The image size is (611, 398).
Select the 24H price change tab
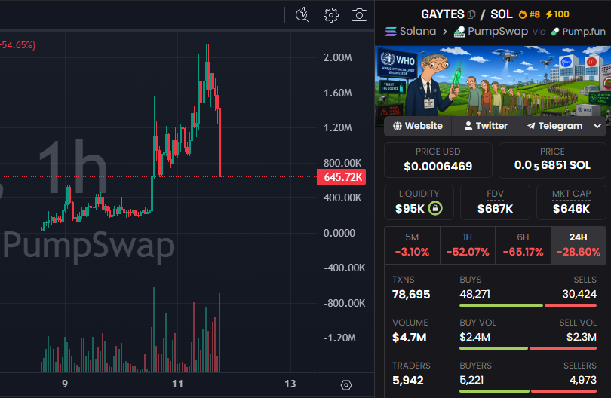tap(579, 245)
